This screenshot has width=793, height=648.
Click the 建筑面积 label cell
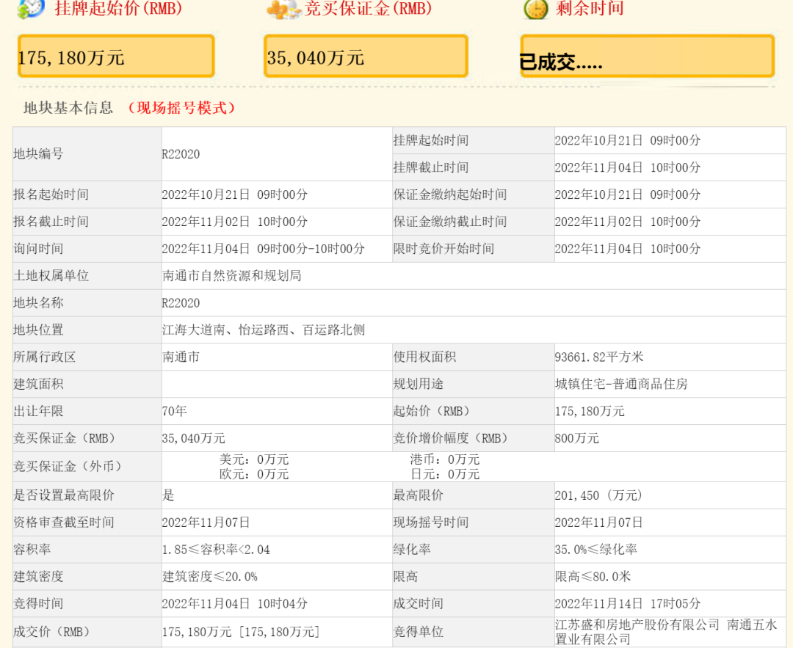point(87,384)
